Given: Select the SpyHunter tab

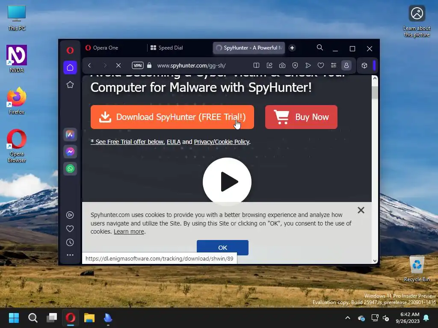Looking at the screenshot, I should point(249,48).
